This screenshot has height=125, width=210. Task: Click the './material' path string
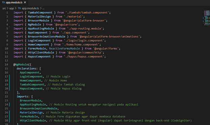click(x=73, y=16)
